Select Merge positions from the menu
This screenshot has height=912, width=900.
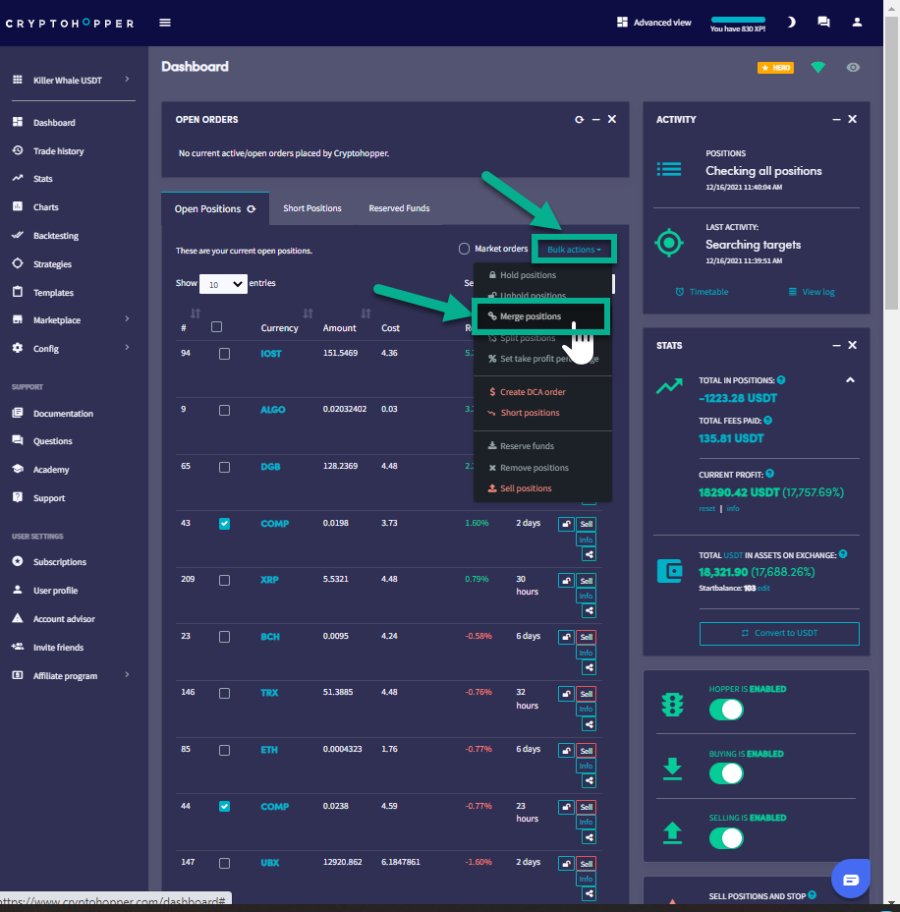pos(531,316)
